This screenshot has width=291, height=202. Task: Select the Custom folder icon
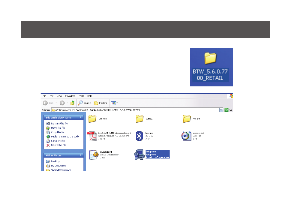[x=92, y=119]
